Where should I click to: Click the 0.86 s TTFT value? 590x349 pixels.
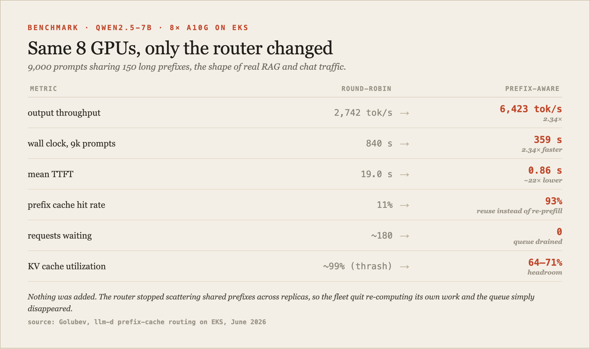click(x=545, y=170)
